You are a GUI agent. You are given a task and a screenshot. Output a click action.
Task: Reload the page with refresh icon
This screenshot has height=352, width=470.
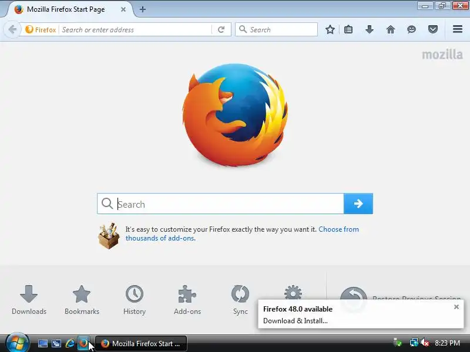click(221, 30)
